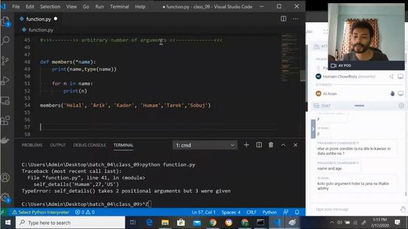
Task: Click the feedback icon in status bar
Action: click(x=286, y=212)
